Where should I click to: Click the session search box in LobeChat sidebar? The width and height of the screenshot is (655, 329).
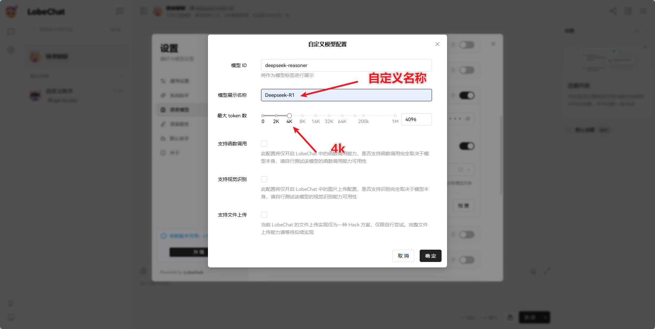(76, 29)
